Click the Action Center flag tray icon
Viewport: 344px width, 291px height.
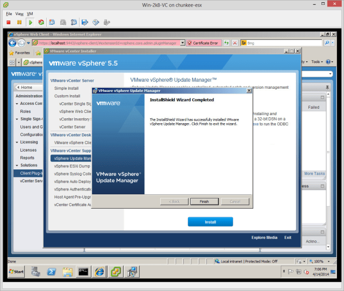point(290,272)
